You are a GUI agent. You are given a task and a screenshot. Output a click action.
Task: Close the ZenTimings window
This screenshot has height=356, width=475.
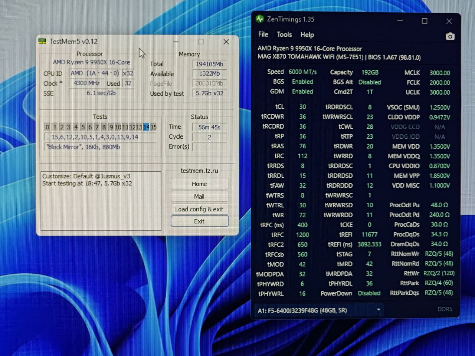(x=449, y=21)
